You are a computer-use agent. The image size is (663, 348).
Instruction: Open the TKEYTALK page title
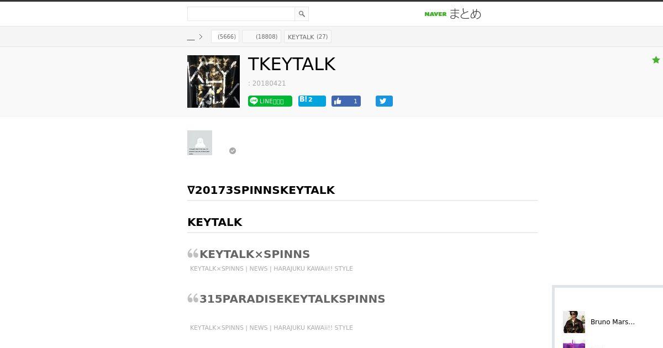coord(292,64)
